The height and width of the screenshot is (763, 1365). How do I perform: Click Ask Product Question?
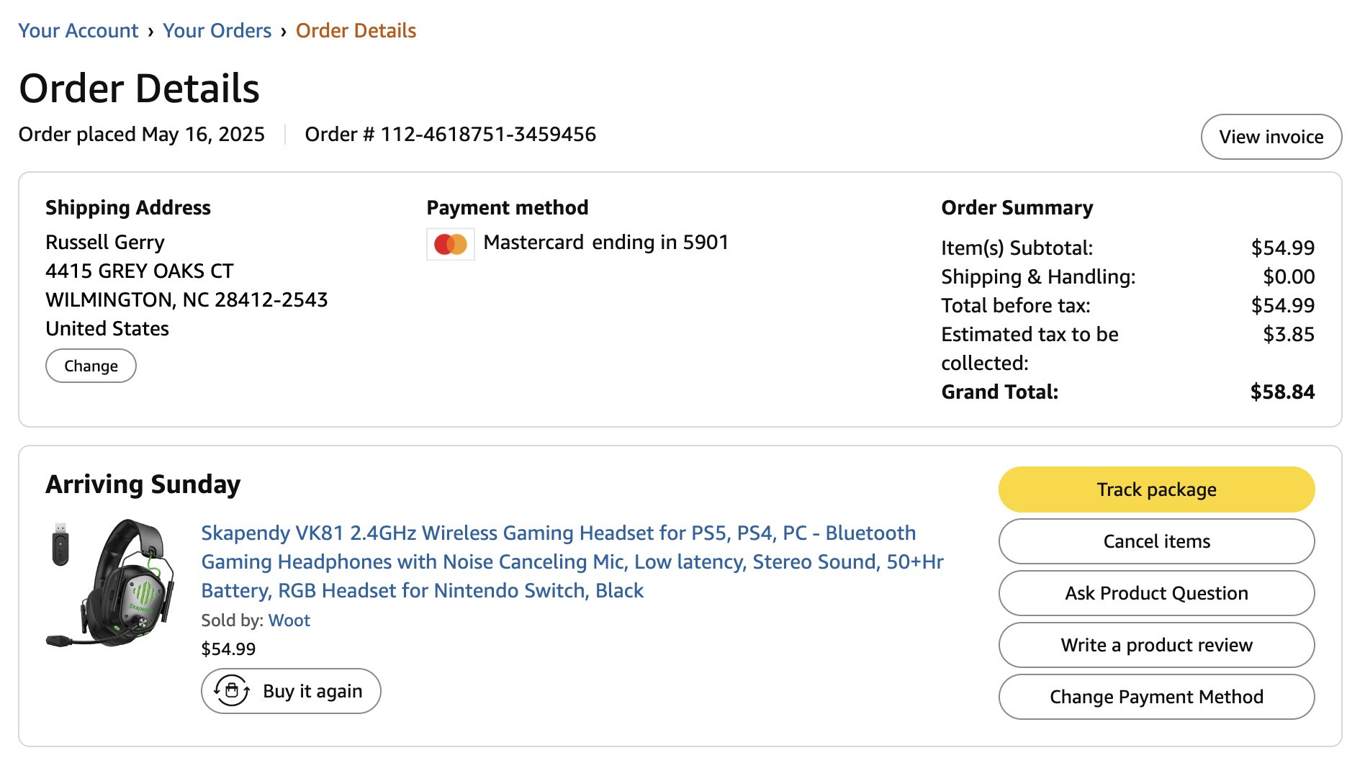point(1156,593)
